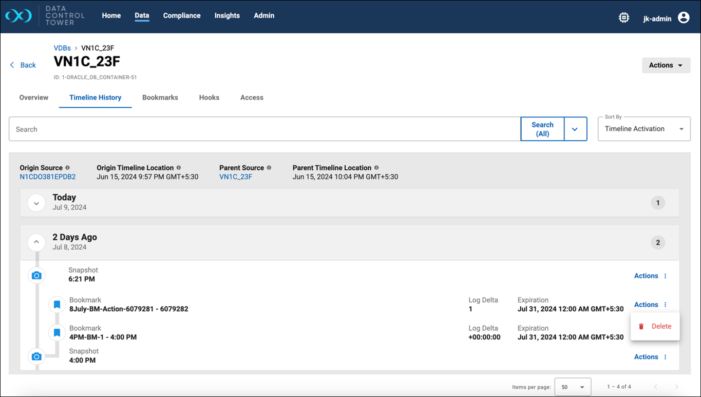
Task: Click the 8July-BM-Action bookmark icon
Action: pos(57,305)
